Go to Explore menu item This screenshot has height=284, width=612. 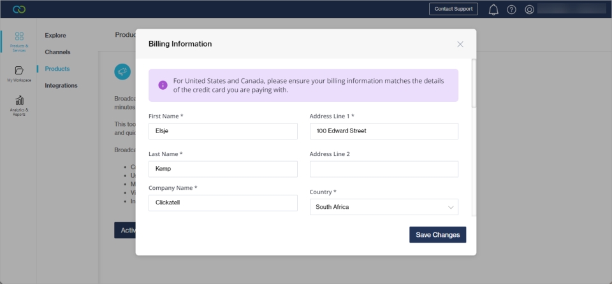55,36
